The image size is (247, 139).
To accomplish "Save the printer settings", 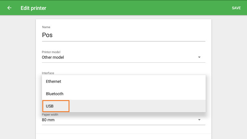I will [x=236, y=8].
